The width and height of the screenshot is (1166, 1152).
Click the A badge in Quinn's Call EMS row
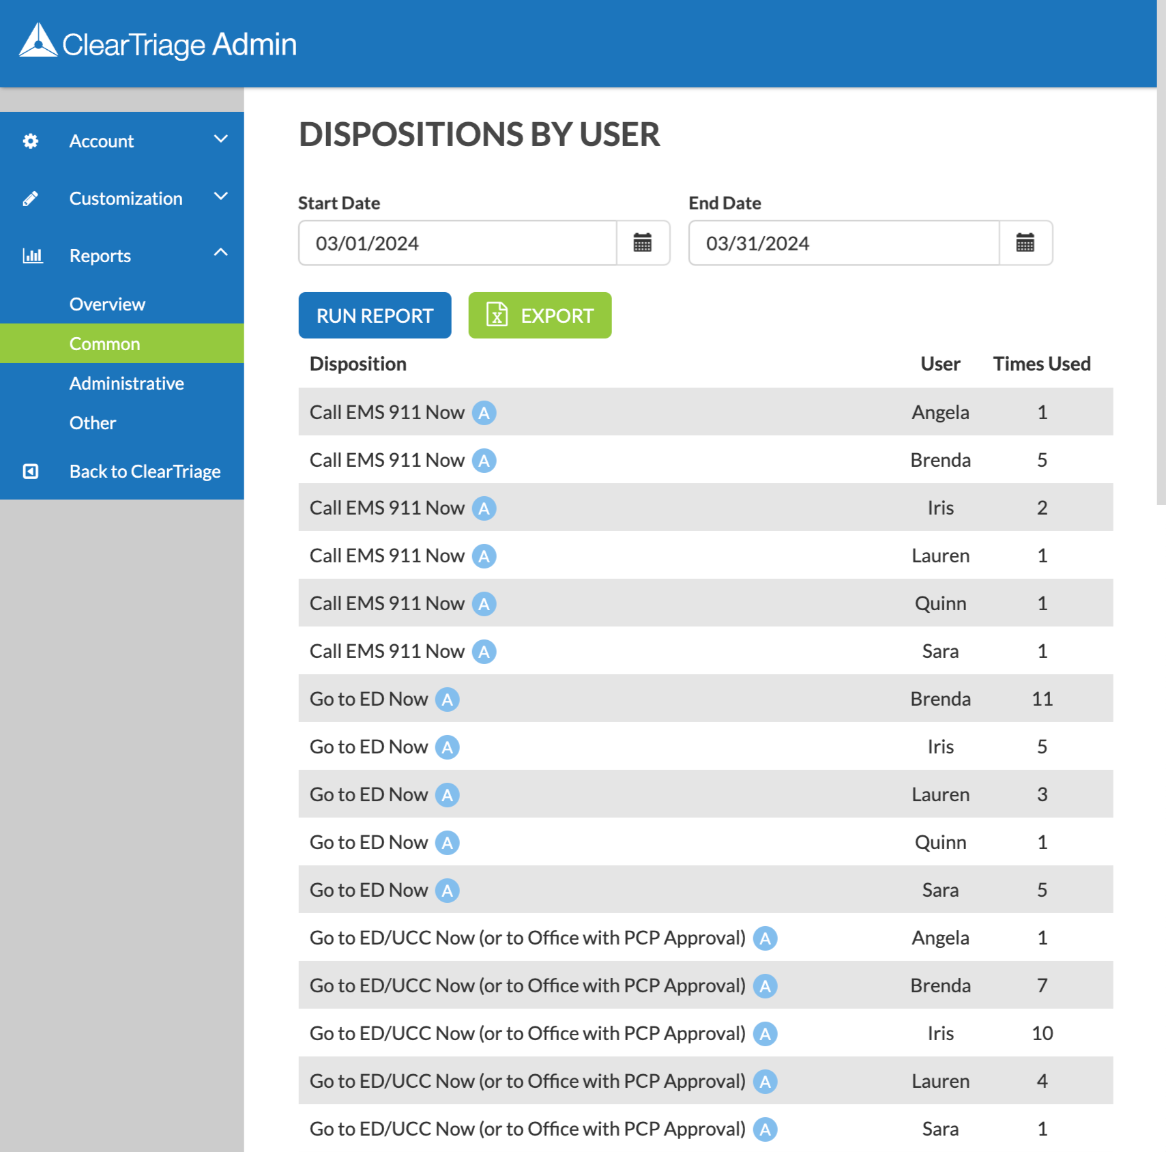tap(484, 604)
